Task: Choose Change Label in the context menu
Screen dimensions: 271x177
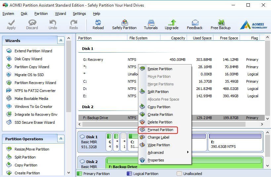Action: [x=165, y=137]
